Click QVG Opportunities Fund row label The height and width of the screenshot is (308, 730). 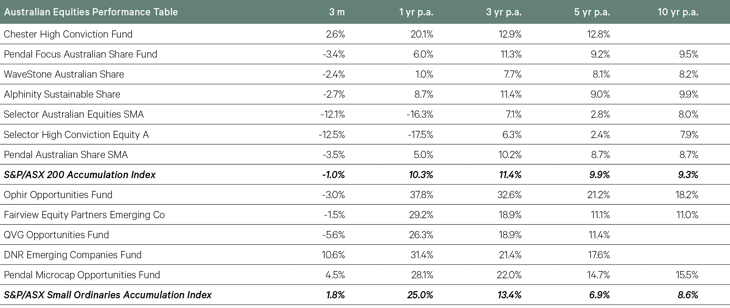(56, 235)
